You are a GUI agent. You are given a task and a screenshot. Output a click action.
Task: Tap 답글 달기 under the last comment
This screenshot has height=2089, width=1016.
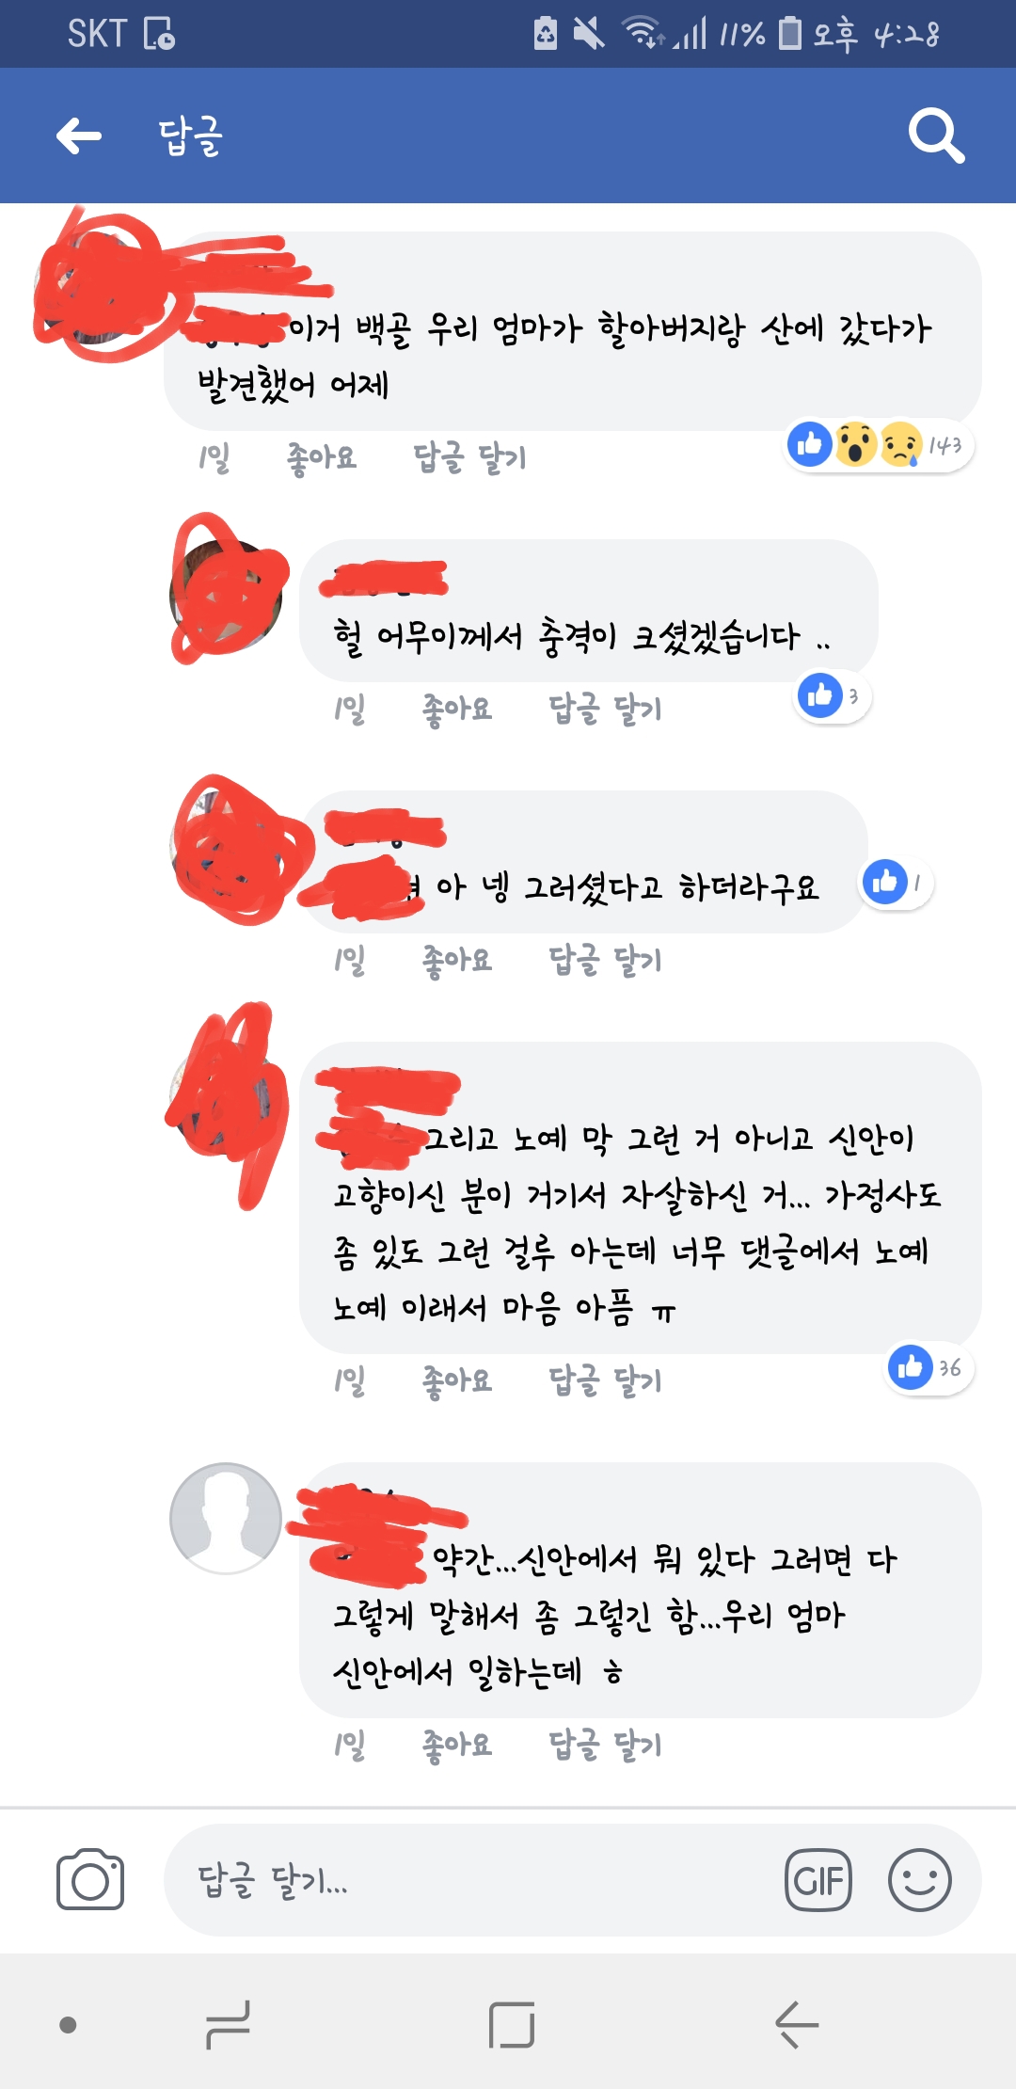[x=605, y=1745]
